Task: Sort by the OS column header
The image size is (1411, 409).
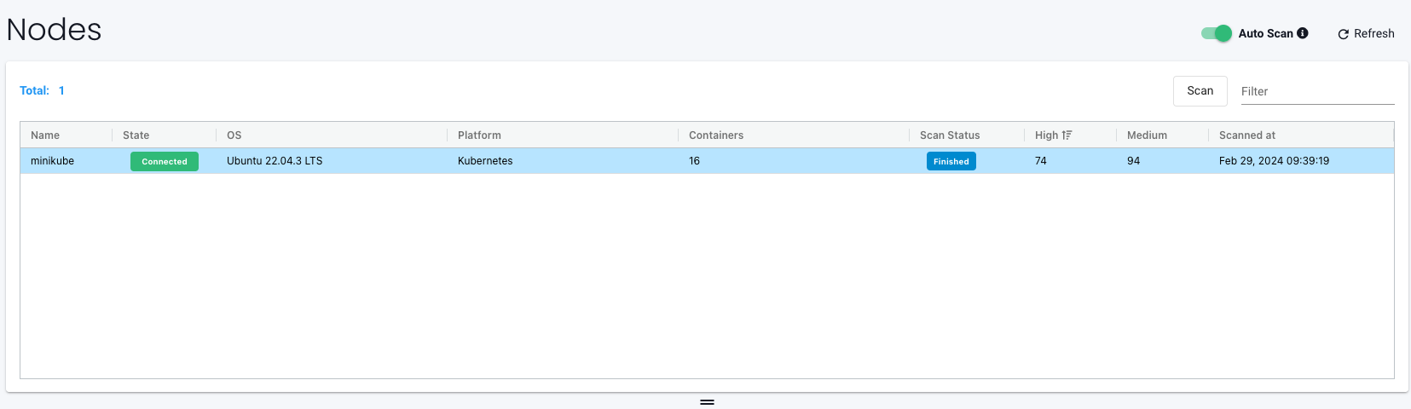Action: point(234,135)
